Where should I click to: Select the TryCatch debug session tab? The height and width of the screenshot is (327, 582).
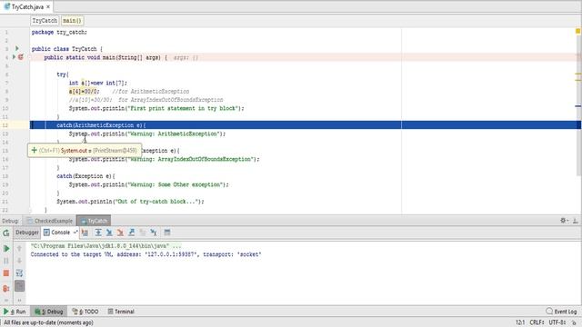point(94,221)
